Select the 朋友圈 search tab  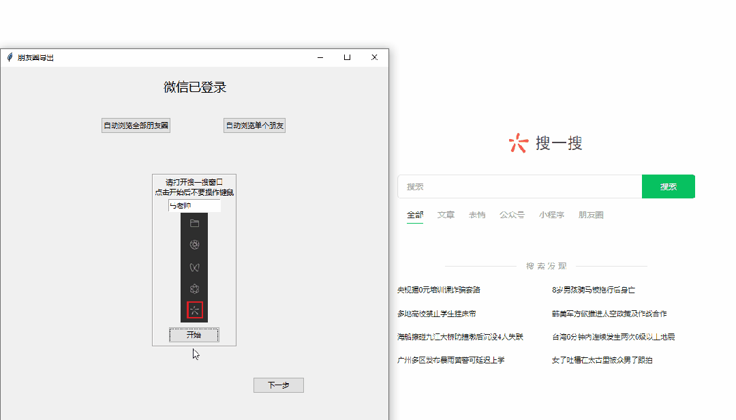[x=591, y=215]
